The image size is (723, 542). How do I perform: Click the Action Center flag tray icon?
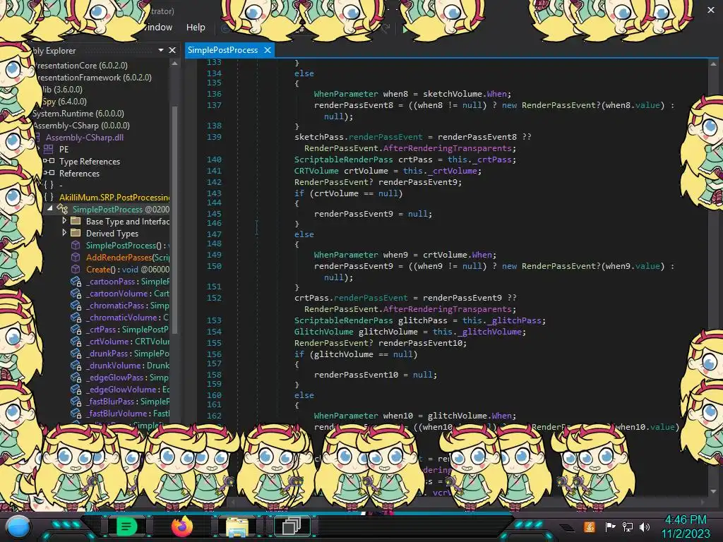pos(610,526)
